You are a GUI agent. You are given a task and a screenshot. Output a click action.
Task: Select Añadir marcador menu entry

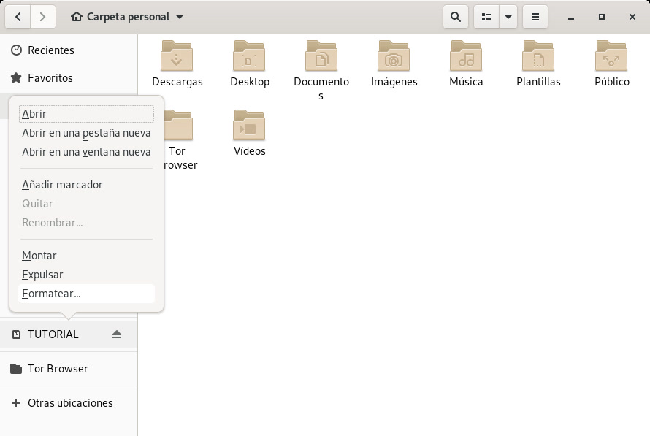(x=62, y=185)
